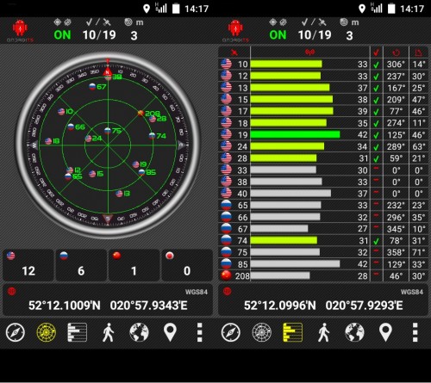This screenshot has width=431, height=383.
Task: Tap Russian satellites count tile showing 6
Action: (x=81, y=265)
